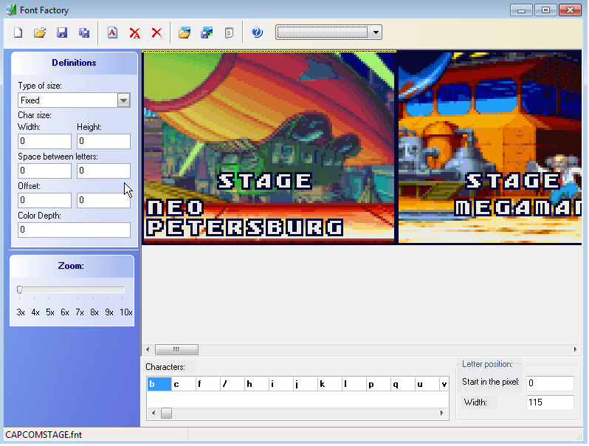Click the Megaman stage image
Image resolution: width=589 pixels, height=446 pixels.
click(490, 147)
